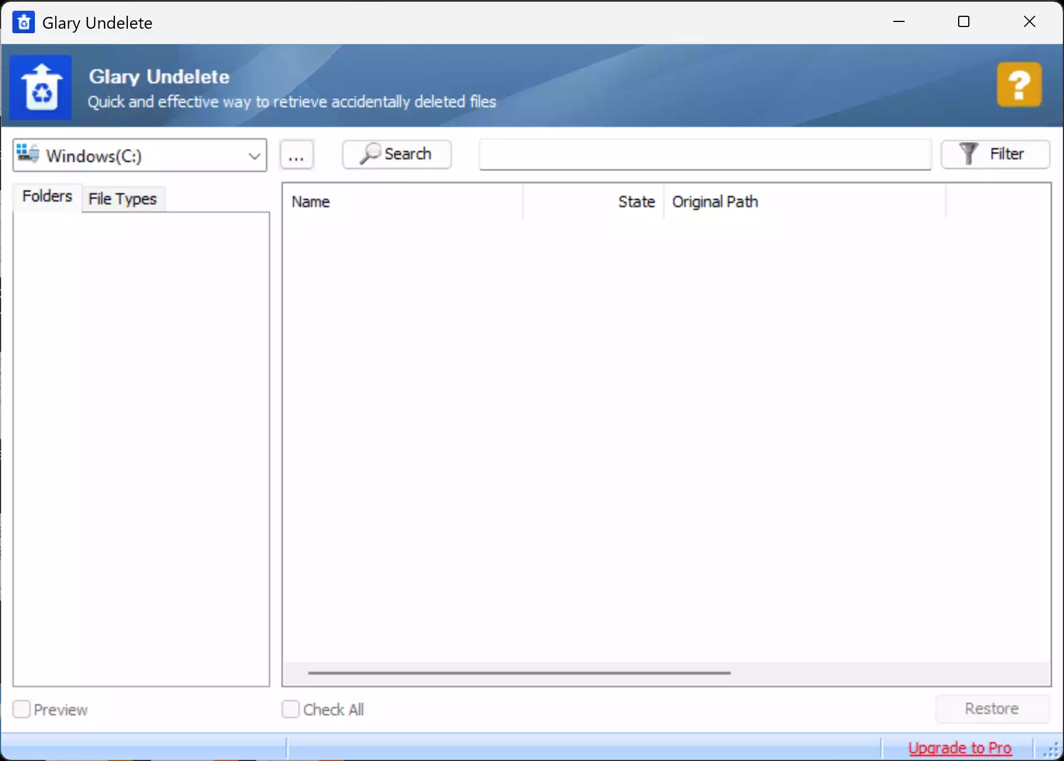Click the yellow help question mark icon
The width and height of the screenshot is (1064, 761).
tap(1018, 85)
